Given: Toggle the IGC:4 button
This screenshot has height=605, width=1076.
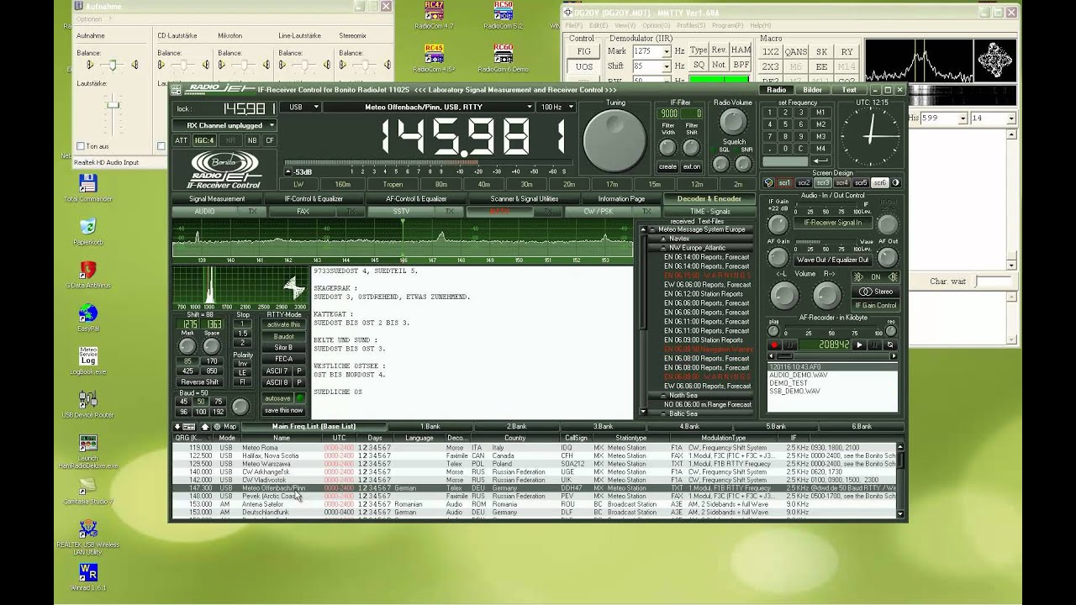Looking at the screenshot, I should click(x=204, y=140).
